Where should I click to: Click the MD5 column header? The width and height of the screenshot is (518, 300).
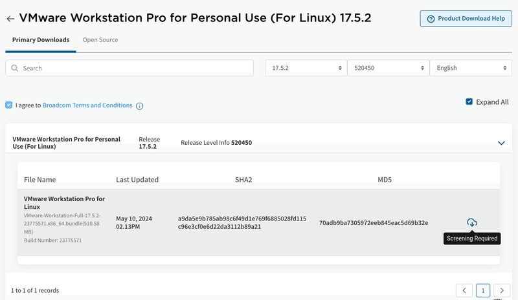click(x=385, y=180)
